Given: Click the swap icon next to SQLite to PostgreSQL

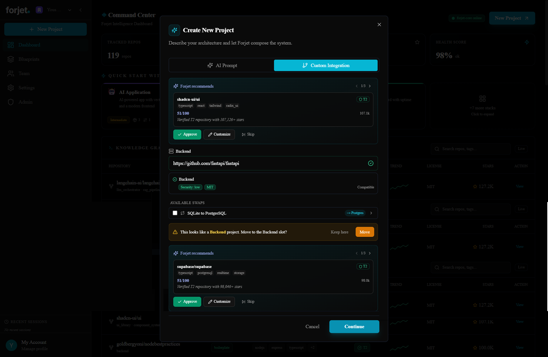Looking at the screenshot, I should (182, 213).
